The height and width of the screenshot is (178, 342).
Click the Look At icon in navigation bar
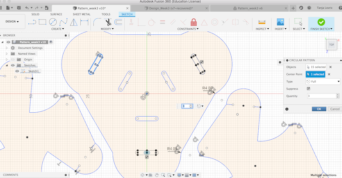click(150, 175)
